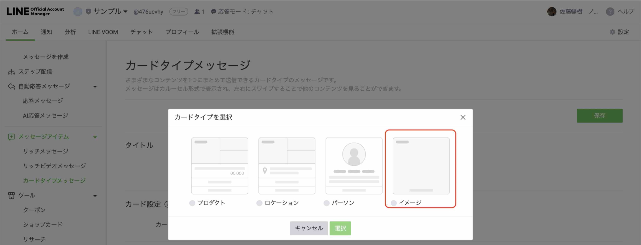Choose the パーソン radio option
Screen dimensions: 641x245
[x=327, y=203]
